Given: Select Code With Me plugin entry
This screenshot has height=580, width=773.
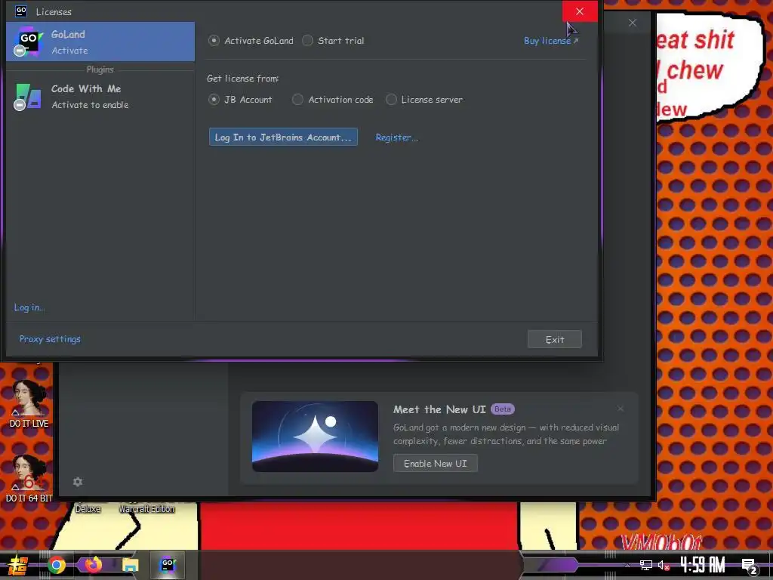Looking at the screenshot, I should click(x=100, y=96).
